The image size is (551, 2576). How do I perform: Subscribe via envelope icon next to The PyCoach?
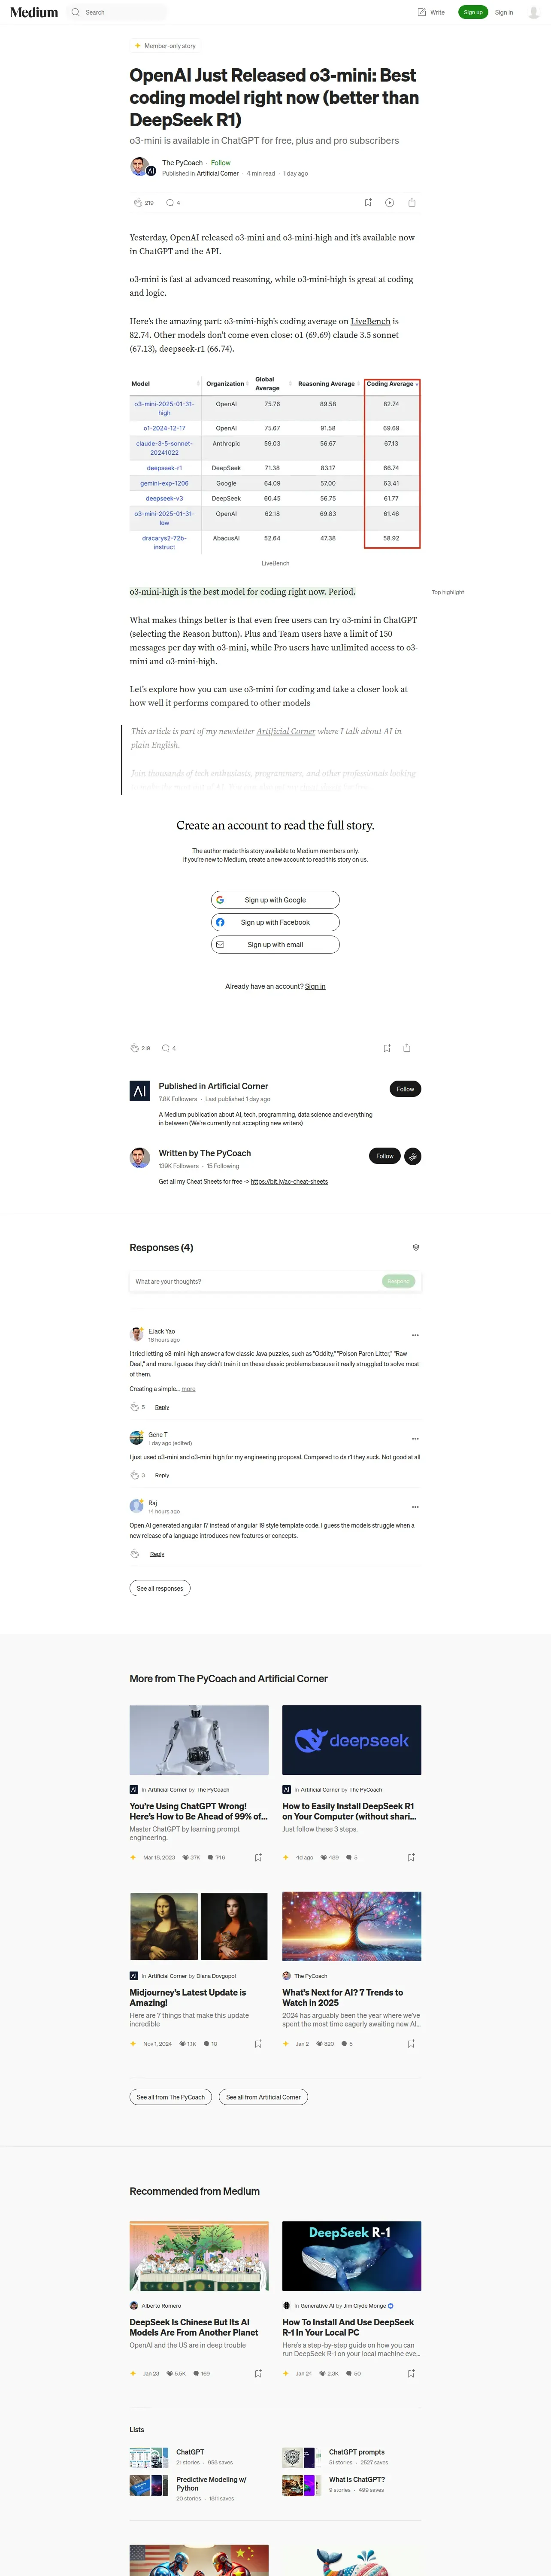tap(412, 1156)
